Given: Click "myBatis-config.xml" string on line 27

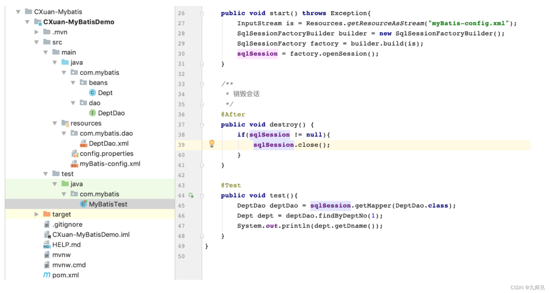Looking at the screenshot, I should click(x=468, y=23).
